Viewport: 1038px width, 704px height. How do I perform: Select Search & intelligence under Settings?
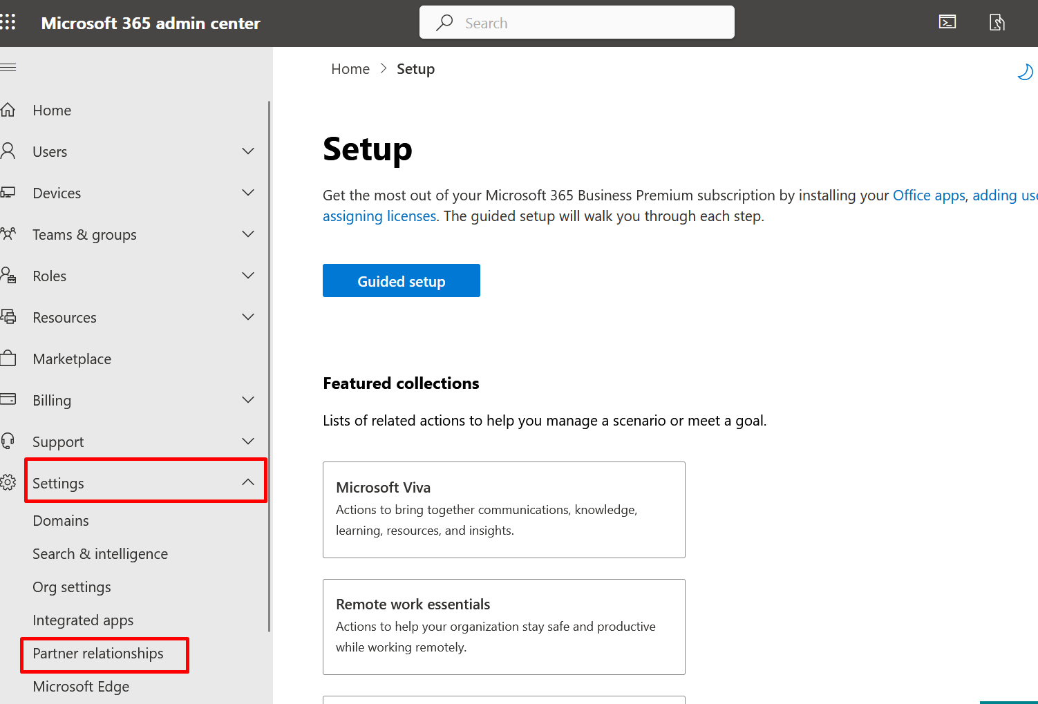coord(100,553)
